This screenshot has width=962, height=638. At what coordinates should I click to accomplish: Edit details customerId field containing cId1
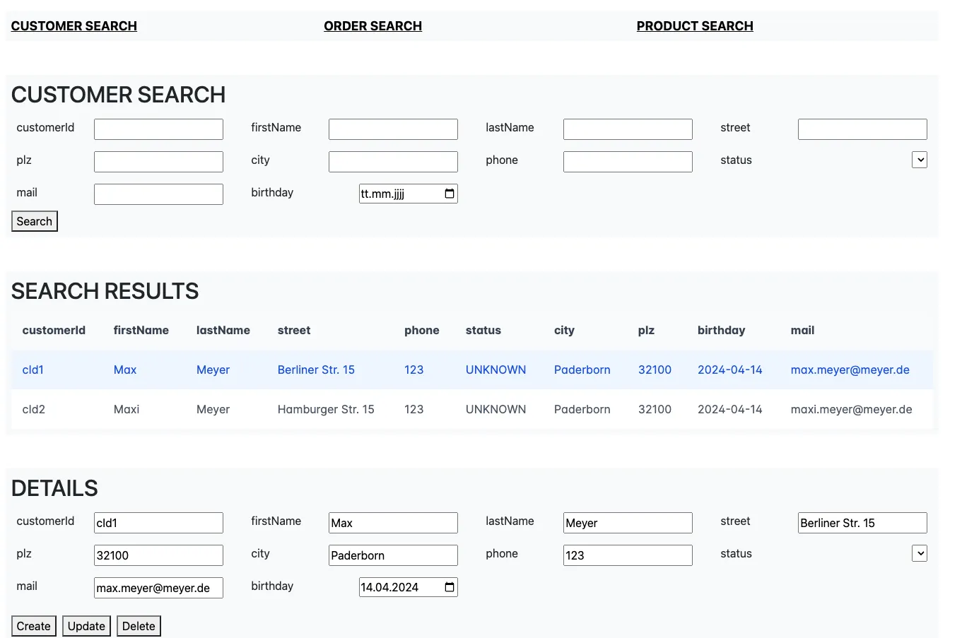[x=158, y=523]
